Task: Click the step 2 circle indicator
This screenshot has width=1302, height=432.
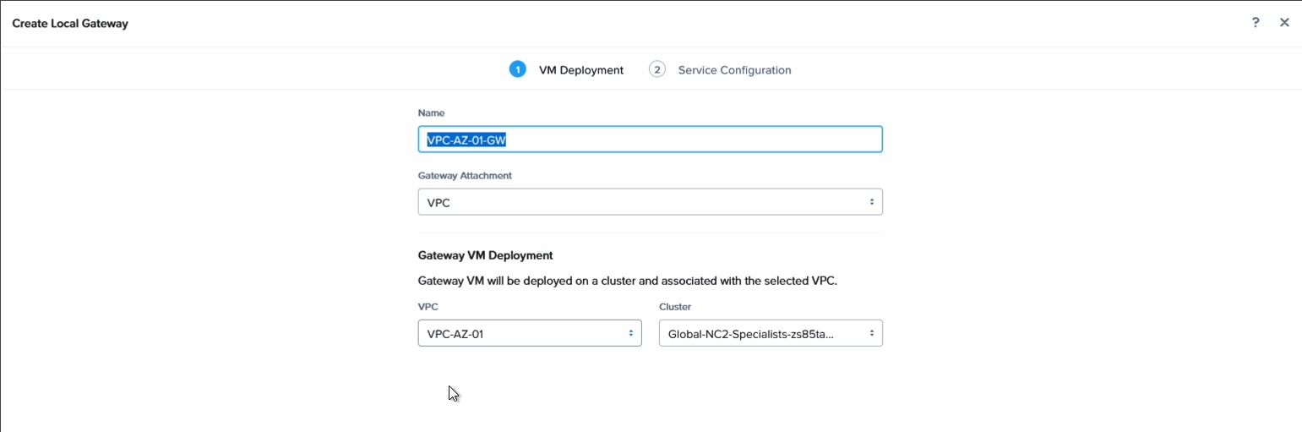Action: click(656, 69)
